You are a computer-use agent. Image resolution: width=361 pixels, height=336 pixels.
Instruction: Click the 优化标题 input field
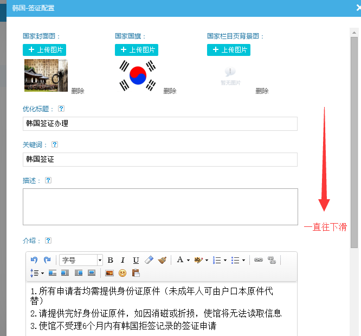[160, 124]
